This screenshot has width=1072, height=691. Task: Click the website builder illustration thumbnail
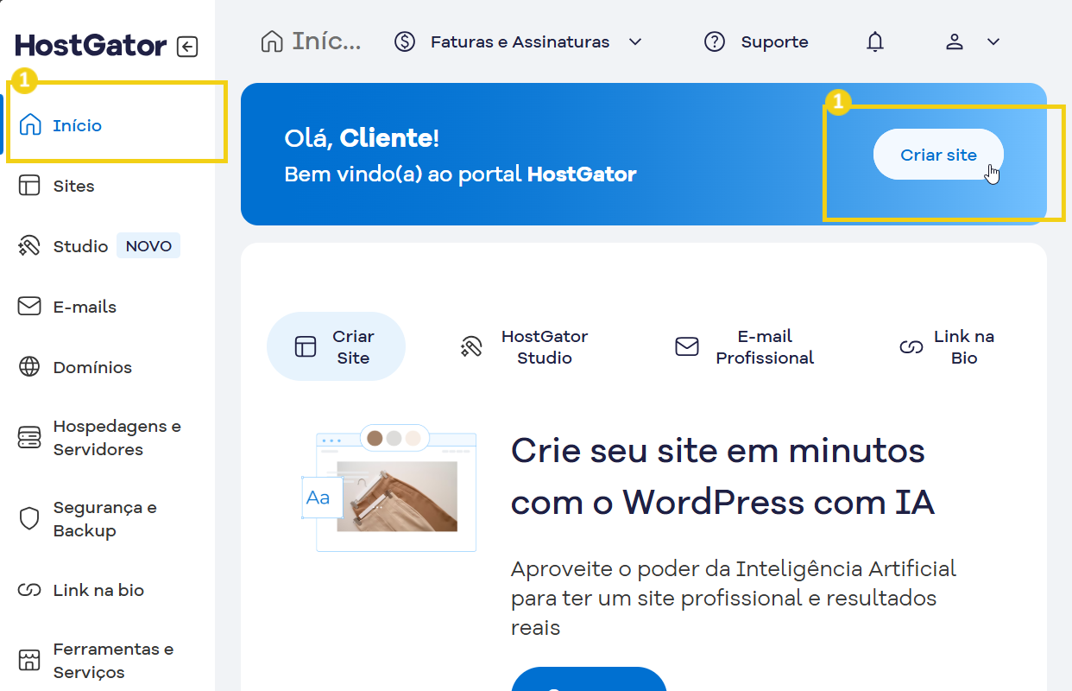coord(388,488)
